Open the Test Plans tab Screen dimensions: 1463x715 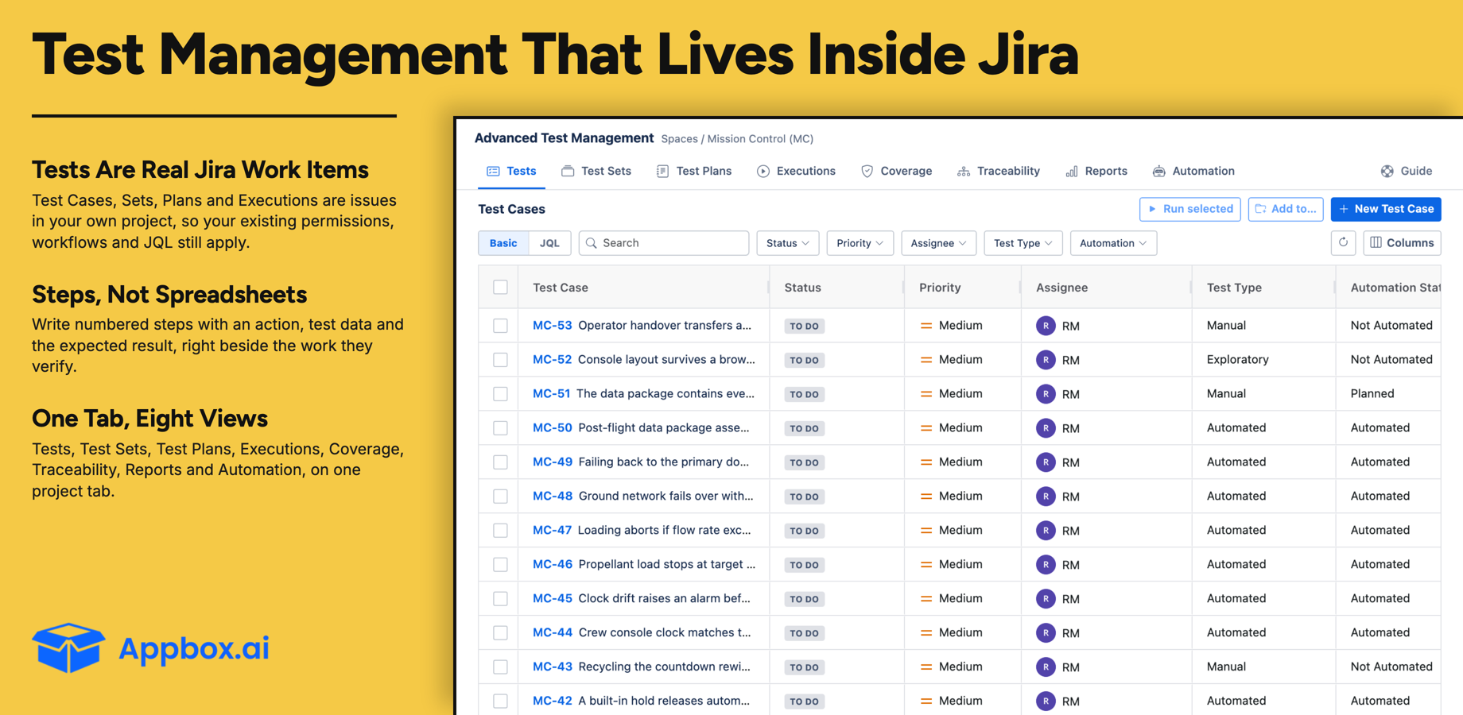[694, 171]
